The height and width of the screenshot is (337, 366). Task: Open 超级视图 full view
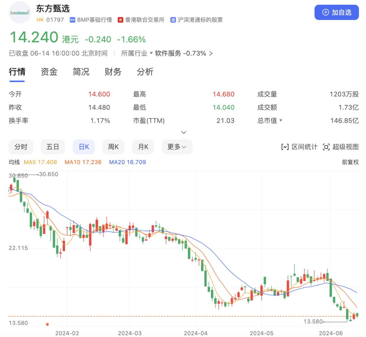click(341, 147)
